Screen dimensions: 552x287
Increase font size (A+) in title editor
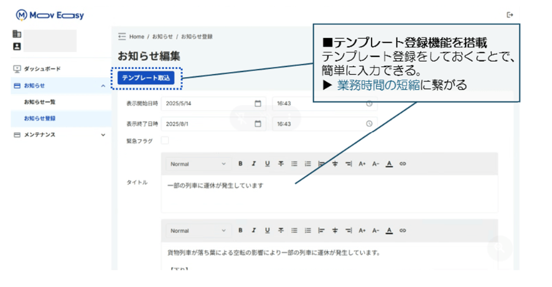pyautogui.click(x=362, y=164)
